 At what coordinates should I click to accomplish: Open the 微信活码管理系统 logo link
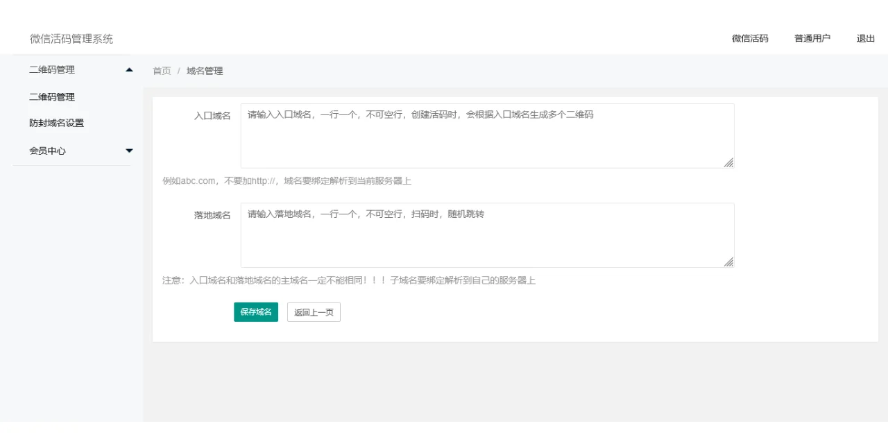[x=71, y=38]
